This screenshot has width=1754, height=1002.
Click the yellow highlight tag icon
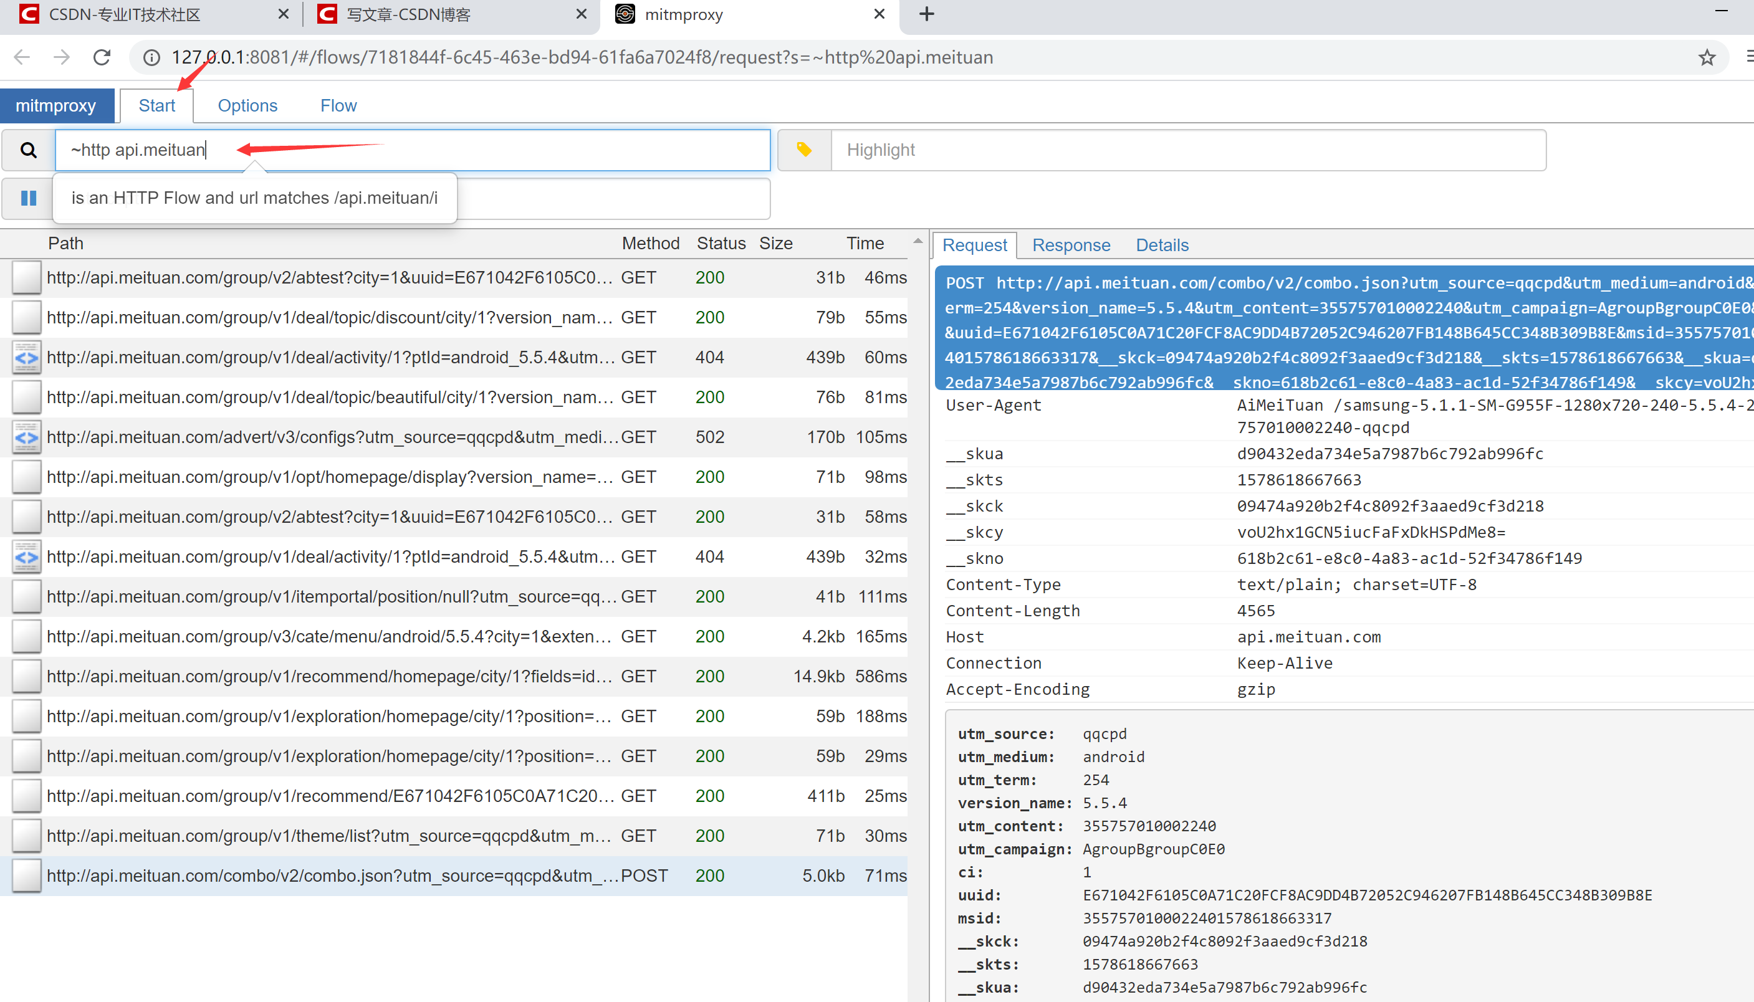tap(804, 150)
